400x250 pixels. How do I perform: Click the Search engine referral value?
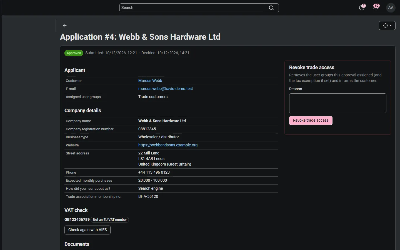(x=151, y=188)
